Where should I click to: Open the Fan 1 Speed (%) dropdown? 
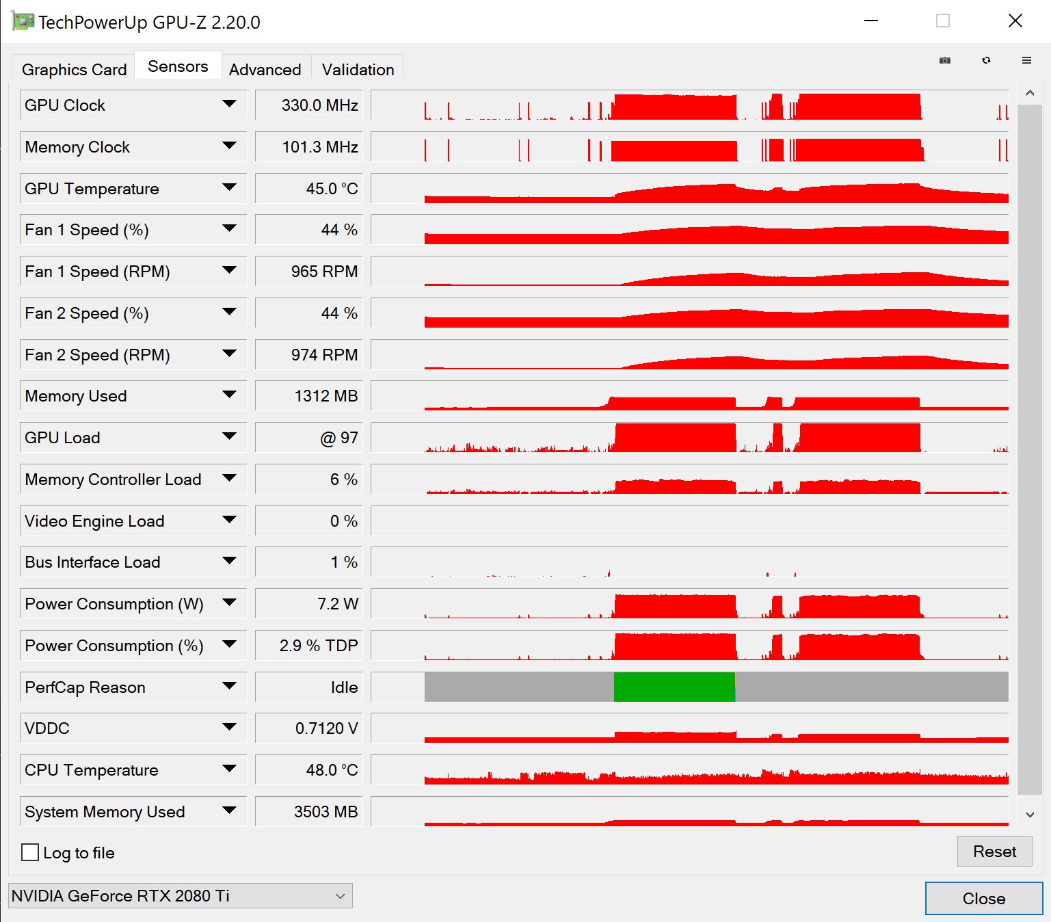tap(229, 229)
